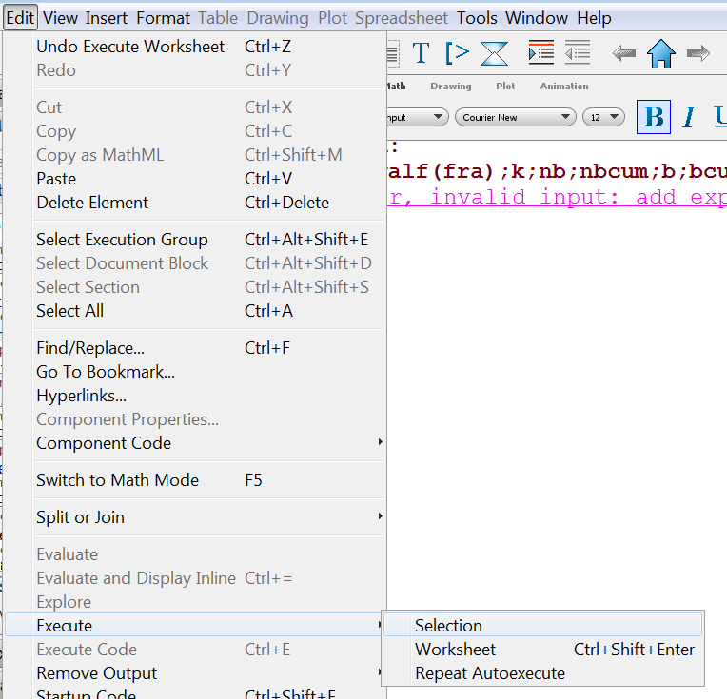This screenshot has height=699, width=727.
Task: Toggle Bold formatting button
Action: pos(654,117)
